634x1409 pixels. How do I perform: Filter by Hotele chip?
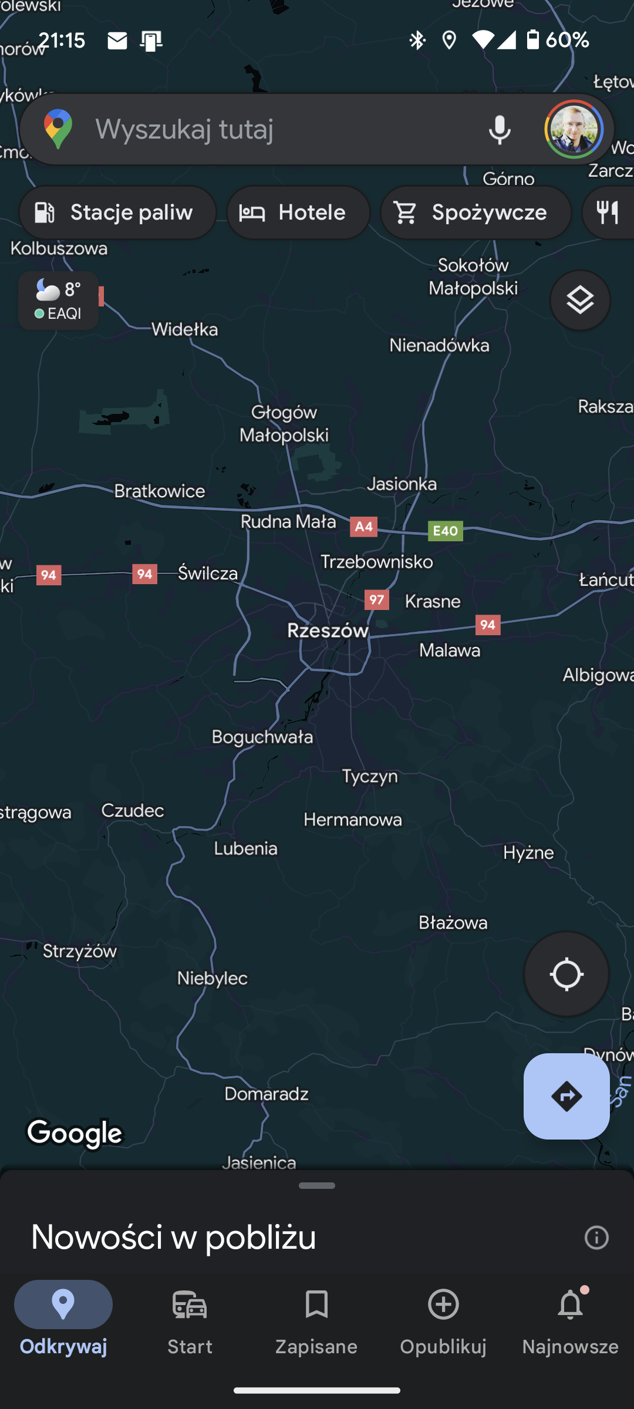[298, 213]
